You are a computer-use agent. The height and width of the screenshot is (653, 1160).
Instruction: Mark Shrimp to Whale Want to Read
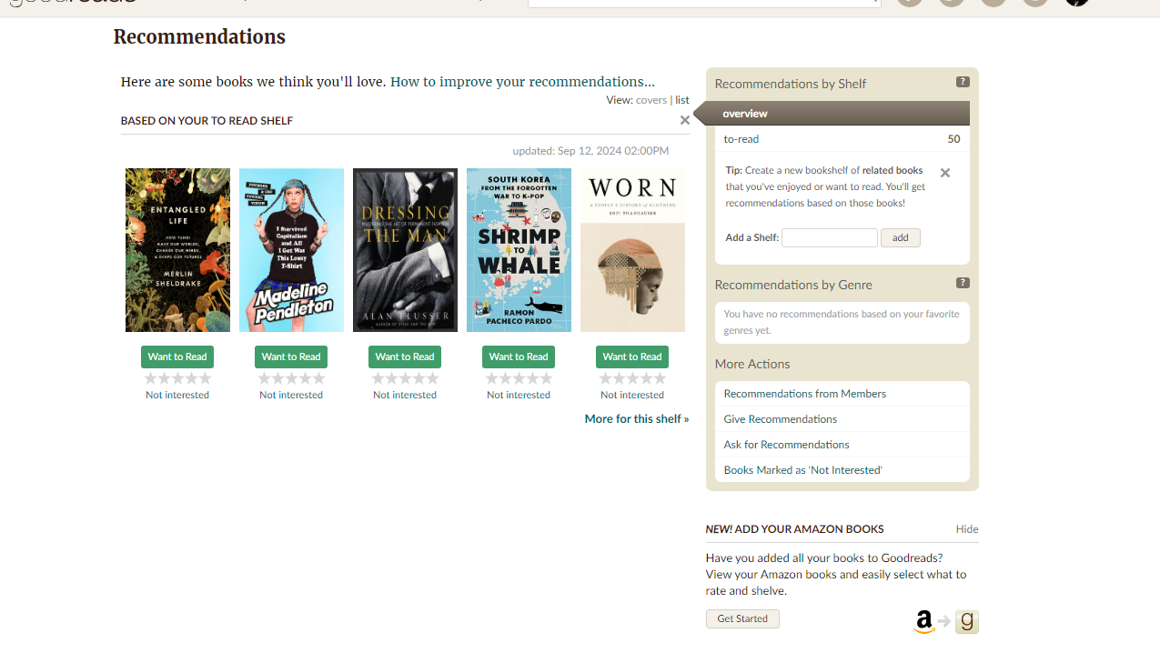pyautogui.click(x=519, y=357)
